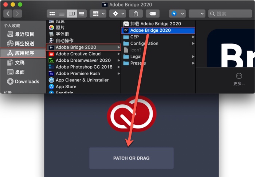Select the 照片 app

point(83,27)
